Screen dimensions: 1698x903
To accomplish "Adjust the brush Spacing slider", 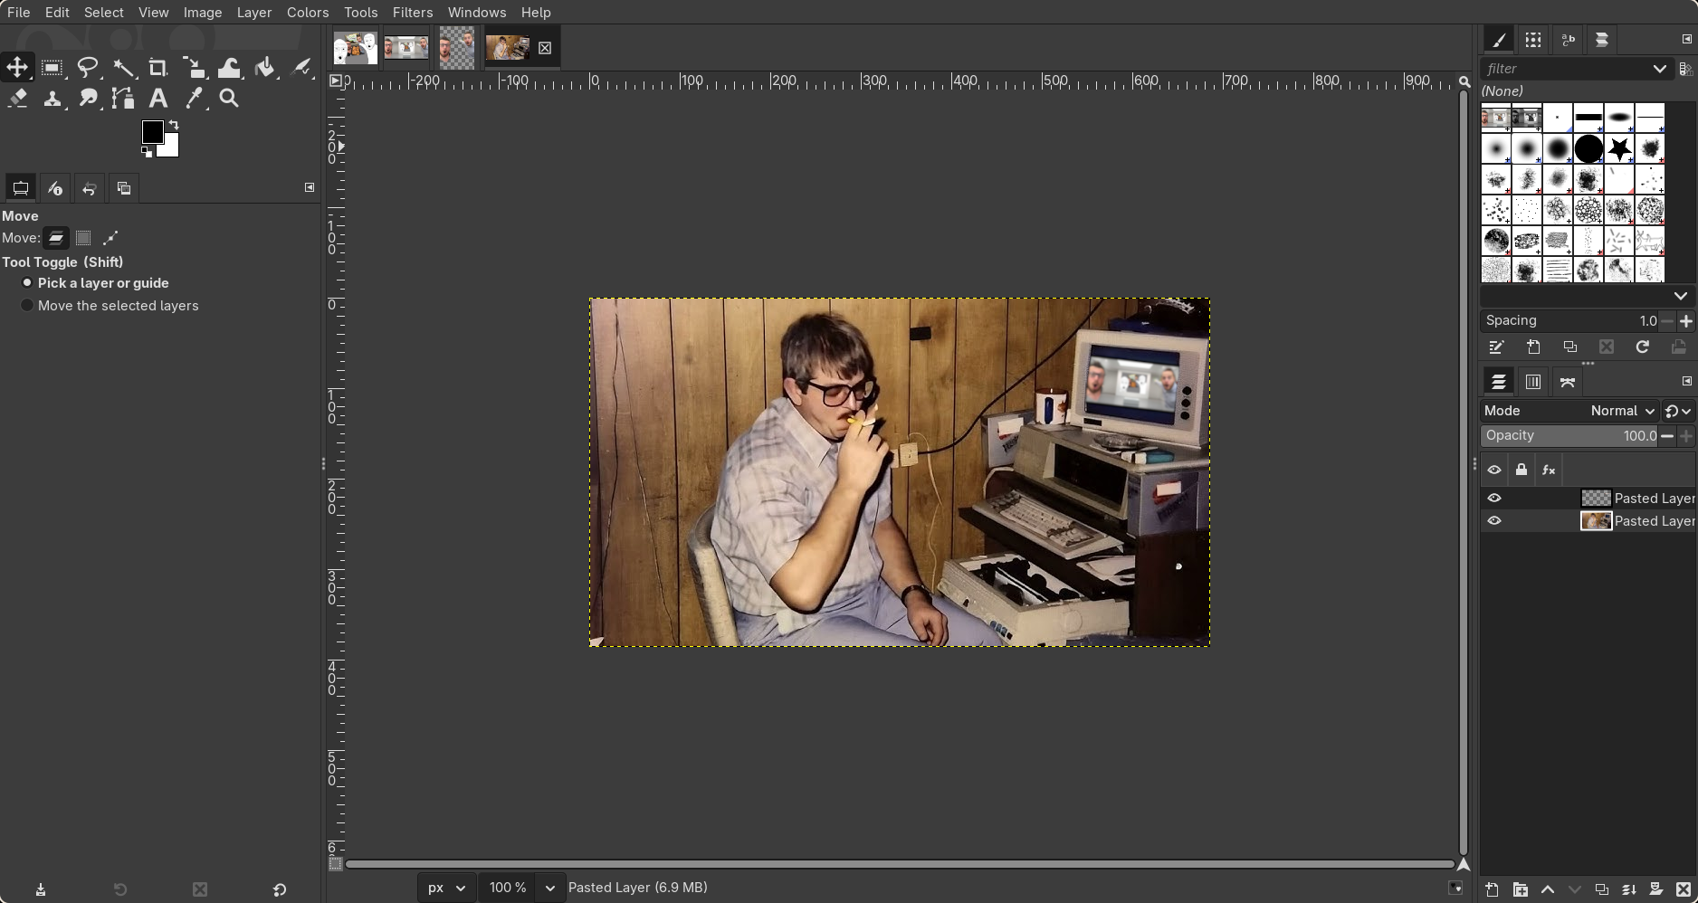I will 1570,320.
